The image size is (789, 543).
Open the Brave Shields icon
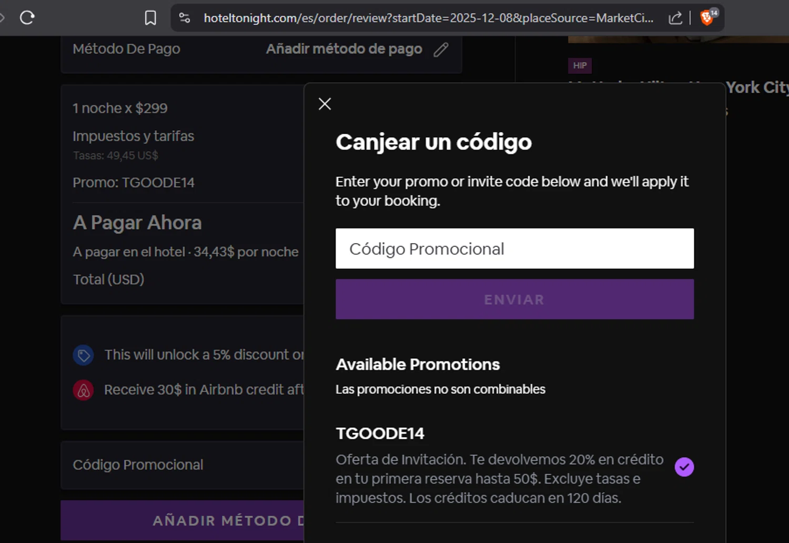pyautogui.click(x=707, y=18)
